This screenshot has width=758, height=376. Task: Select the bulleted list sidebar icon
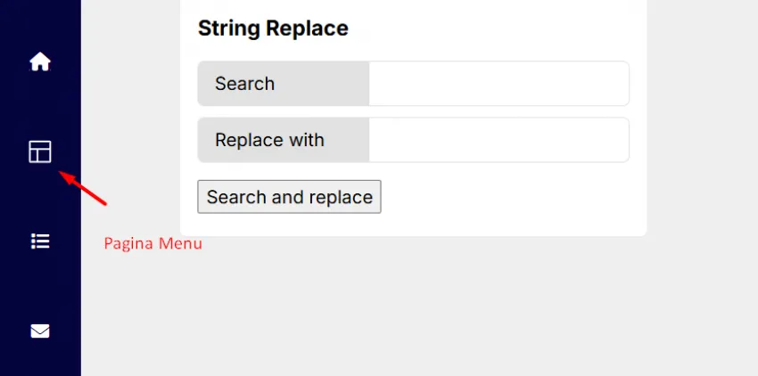click(x=40, y=241)
